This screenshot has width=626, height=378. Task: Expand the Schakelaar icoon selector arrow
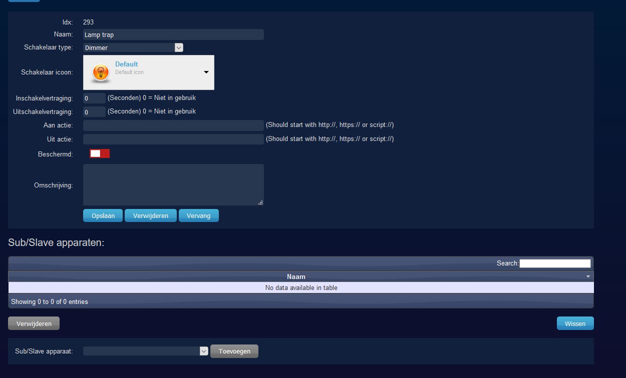[206, 72]
